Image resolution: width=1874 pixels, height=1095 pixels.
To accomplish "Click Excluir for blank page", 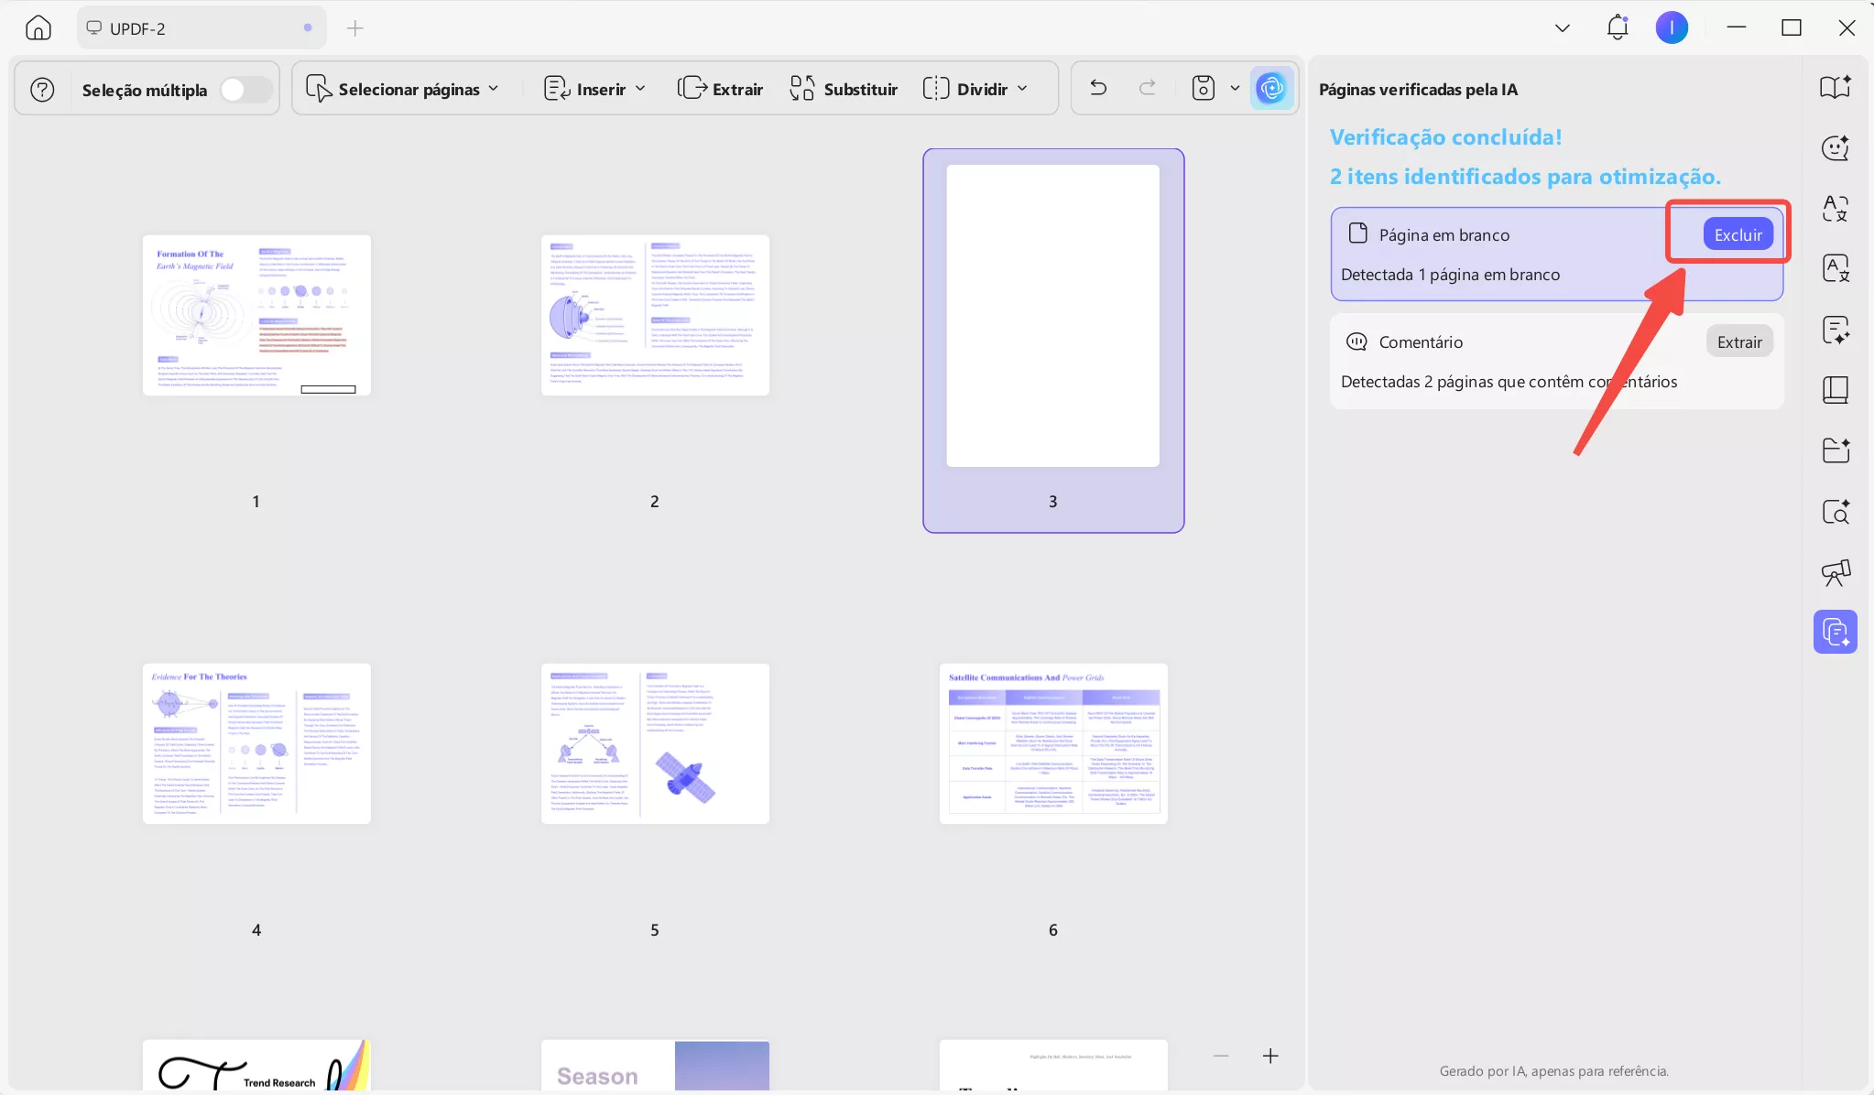I will (1738, 234).
